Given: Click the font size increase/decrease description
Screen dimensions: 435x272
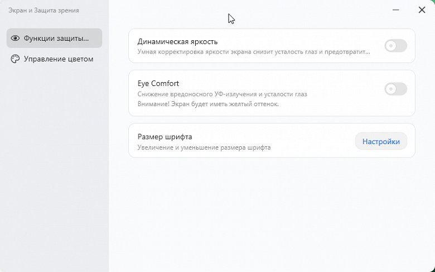Looking at the screenshot, I should pos(204,147).
